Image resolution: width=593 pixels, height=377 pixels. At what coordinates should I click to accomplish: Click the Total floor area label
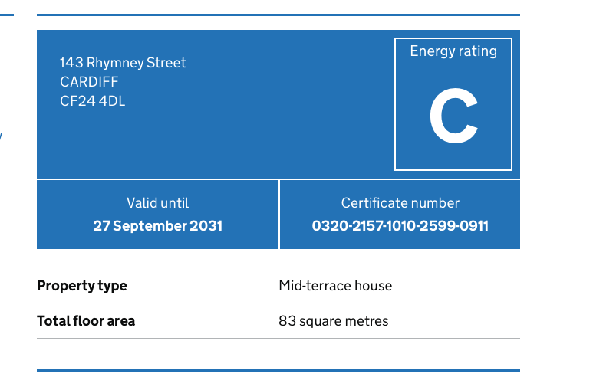click(x=86, y=321)
